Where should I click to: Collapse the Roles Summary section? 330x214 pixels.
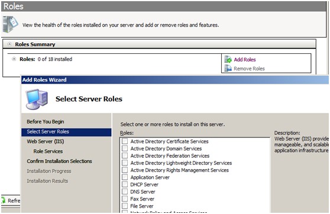click(9, 44)
